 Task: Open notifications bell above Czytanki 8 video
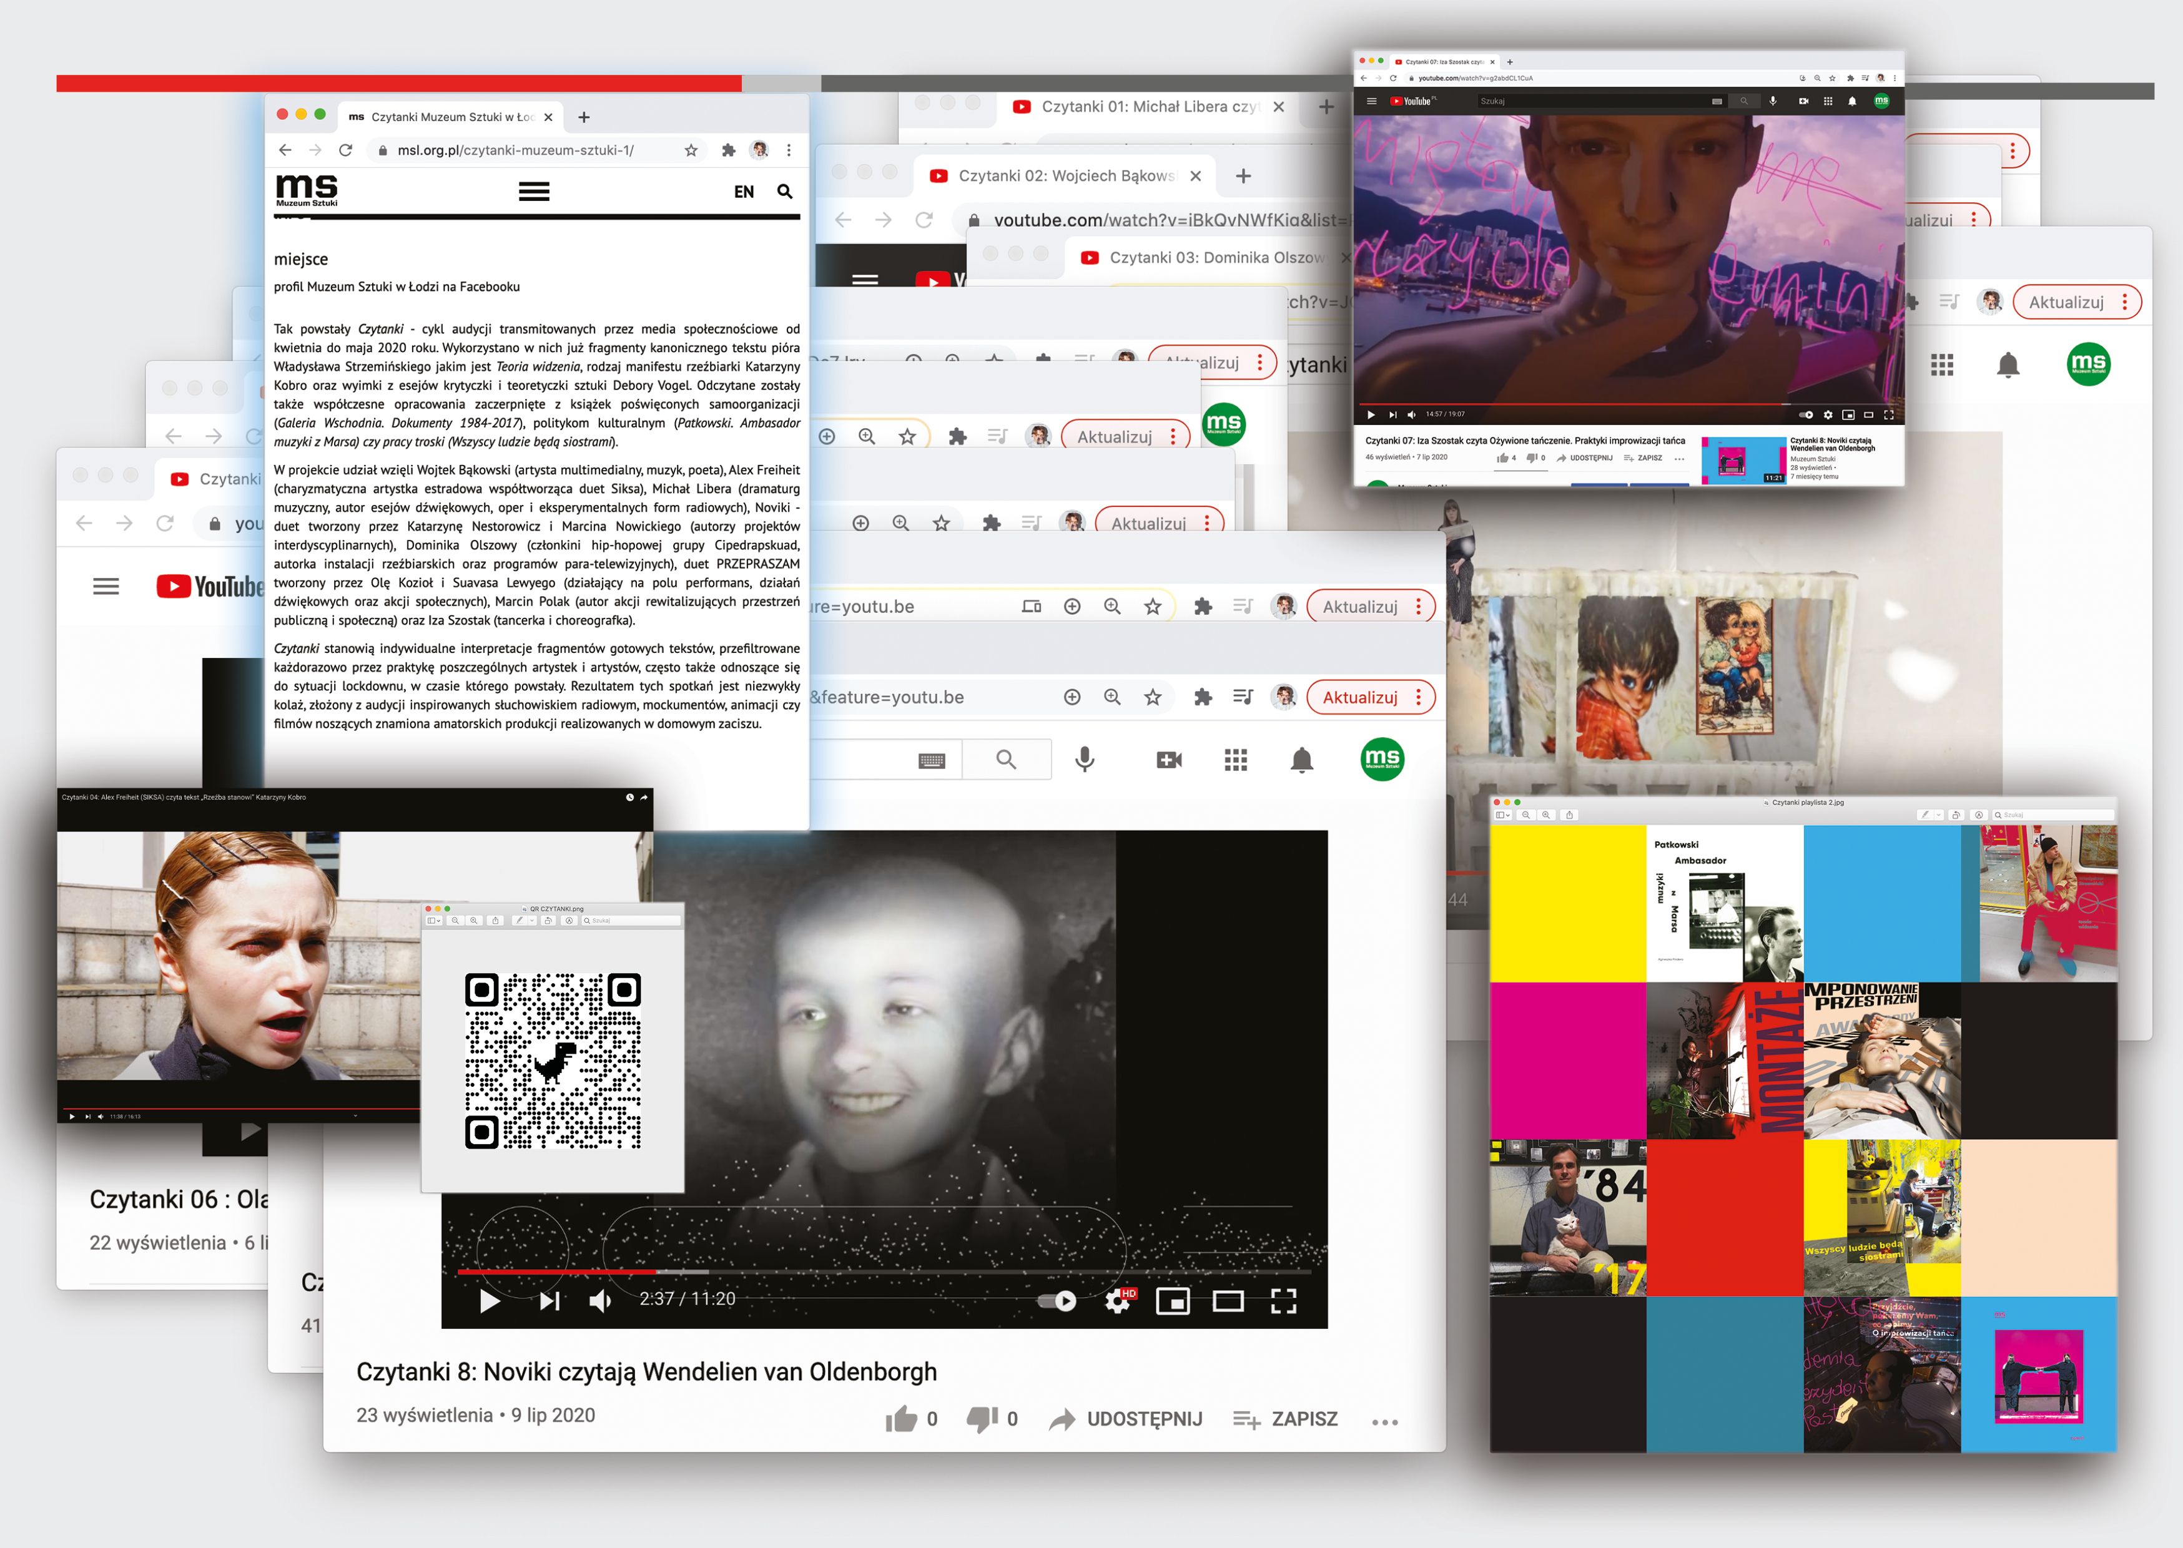click(1302, 760)
